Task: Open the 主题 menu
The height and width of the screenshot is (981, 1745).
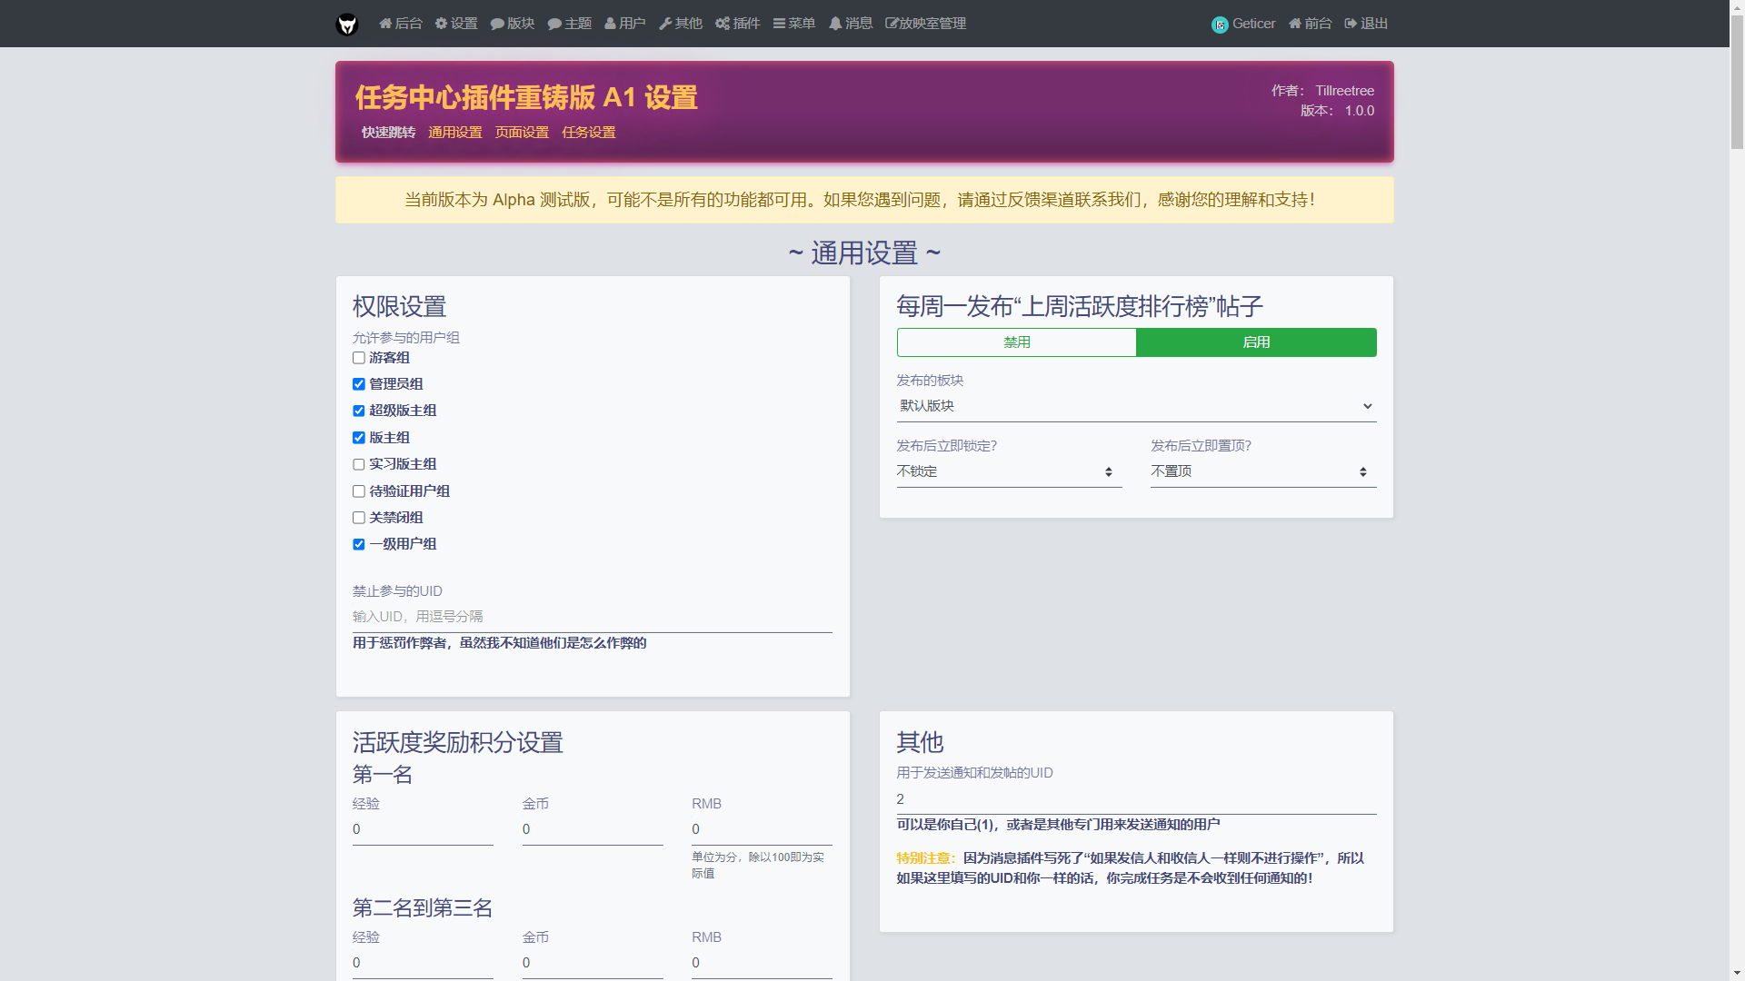Action: coord(570,24)
